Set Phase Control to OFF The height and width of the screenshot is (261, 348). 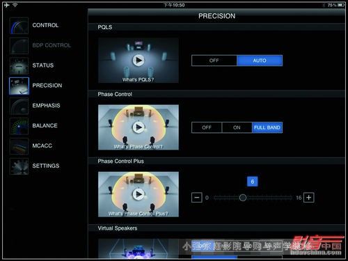(x=207, y=127)
